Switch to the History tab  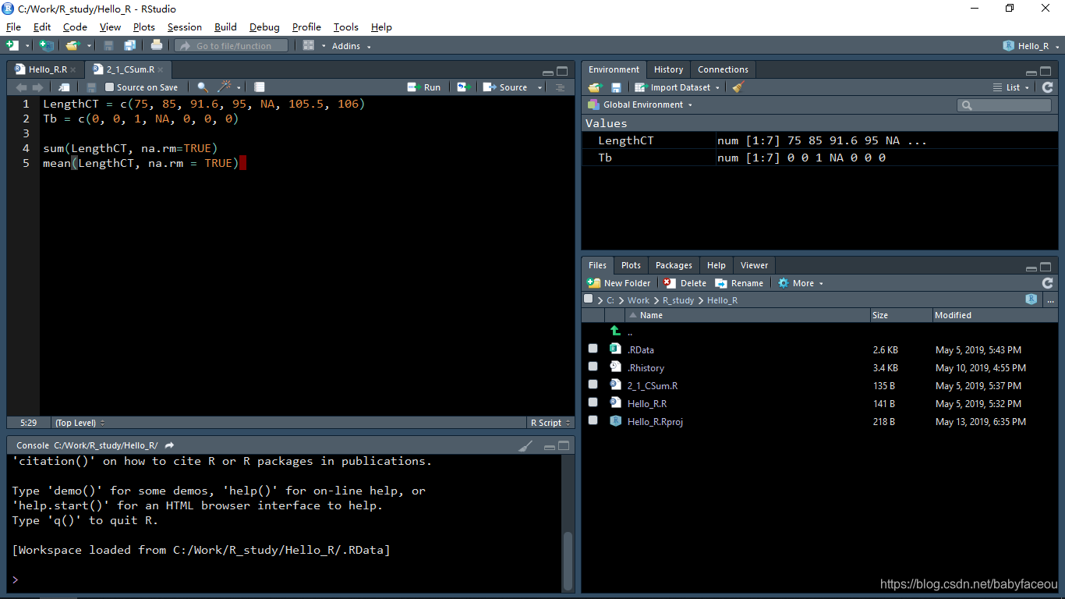(668, 69)
